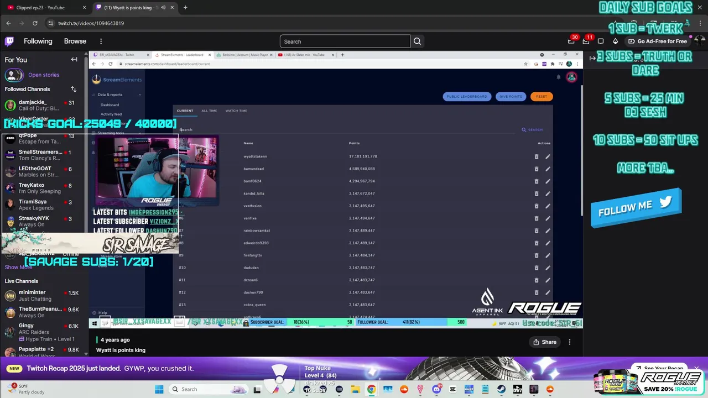Image resolution: width=708 pixels, height=398 pixels.
Task: Expand followed channels with Show More
Action: click(x=18, y=267)
